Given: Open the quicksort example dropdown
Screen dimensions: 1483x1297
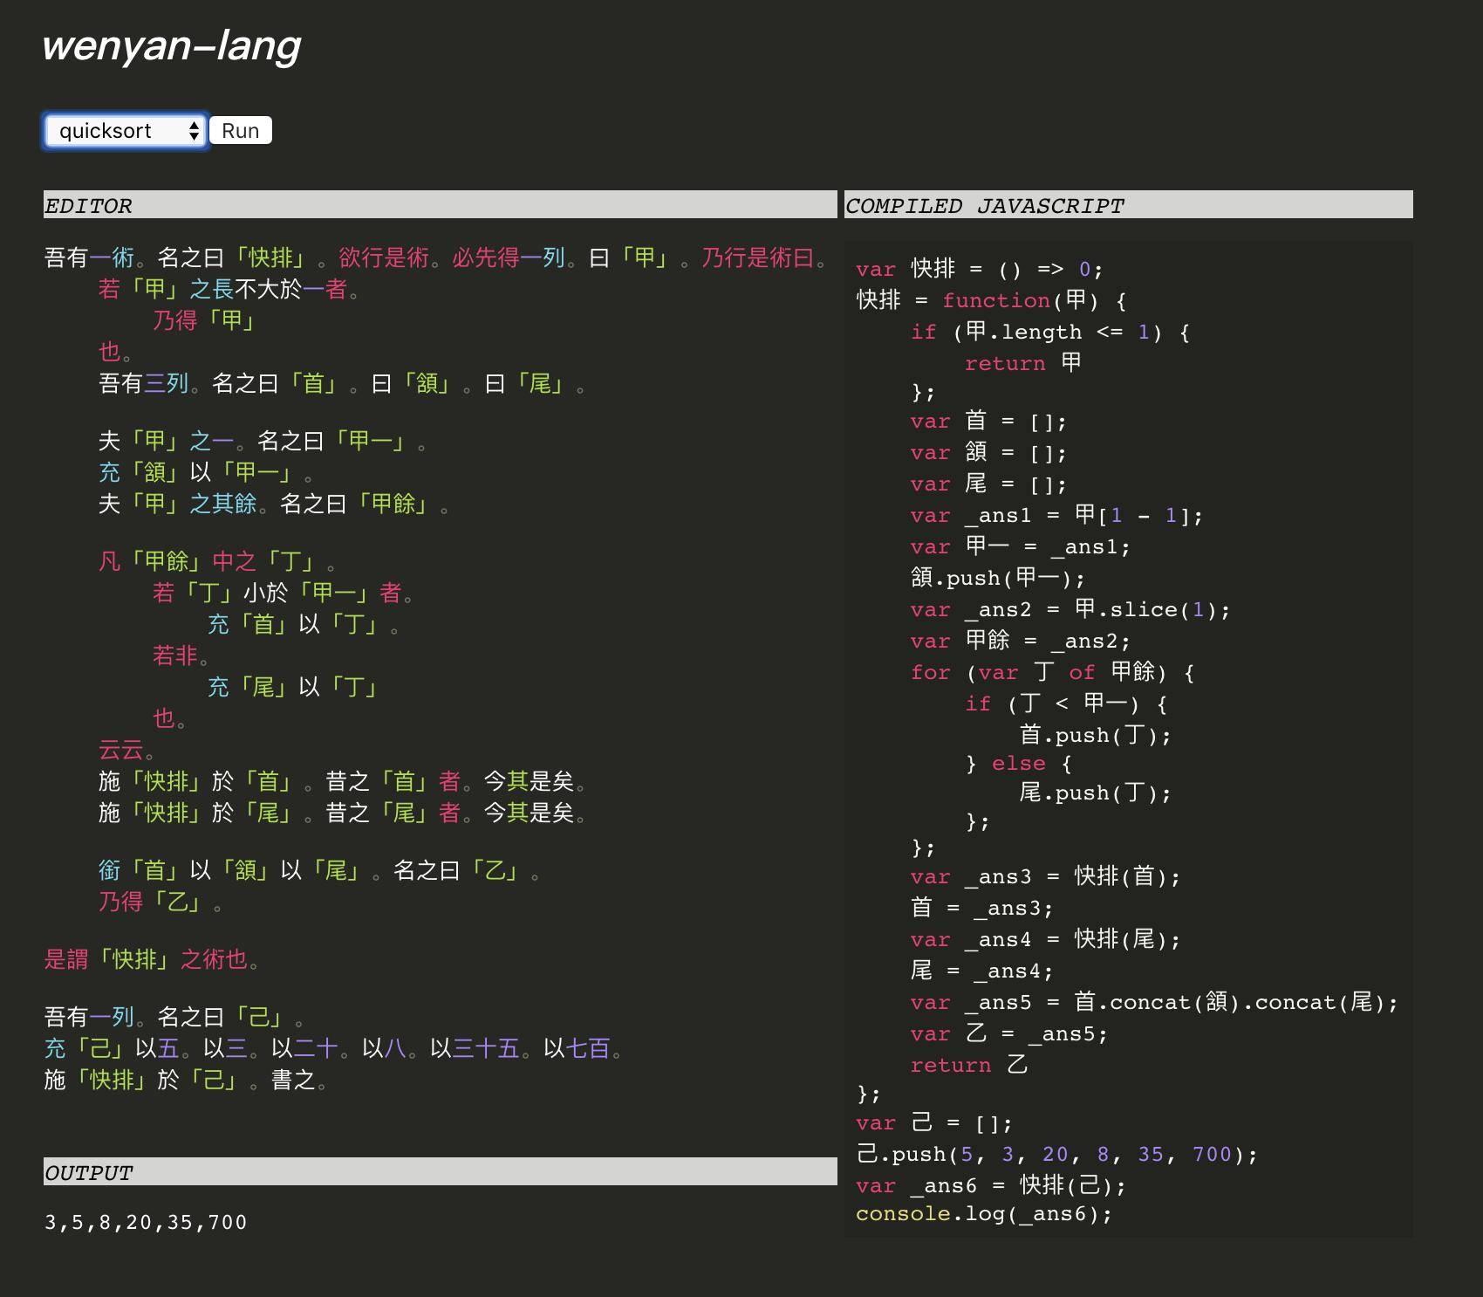Looking at the screenshot, I should [x=125, y=131].
